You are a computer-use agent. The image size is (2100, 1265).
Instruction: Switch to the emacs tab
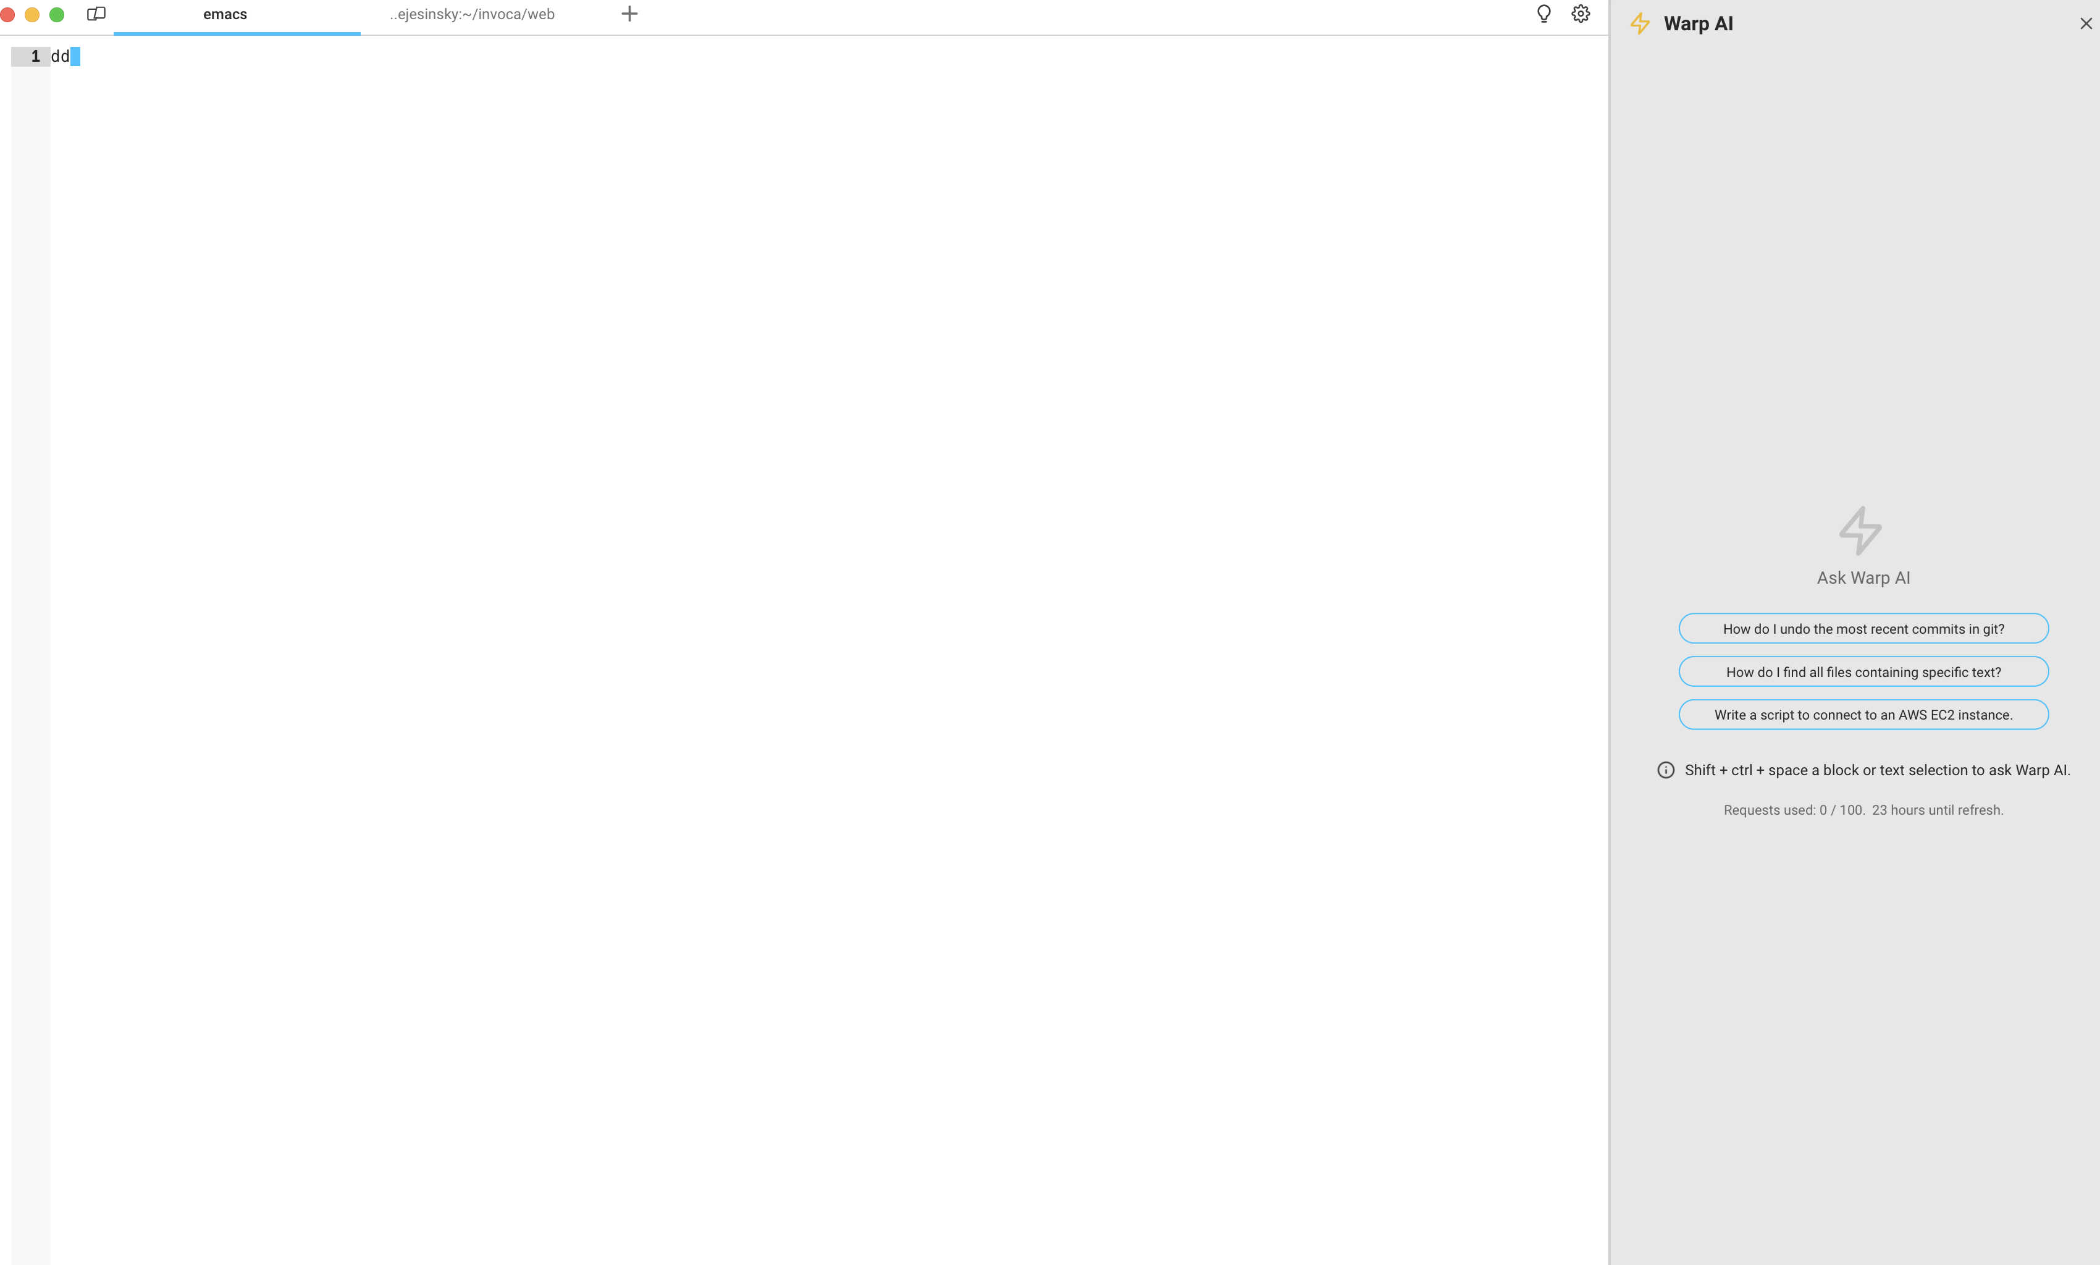tap(225, 14)
